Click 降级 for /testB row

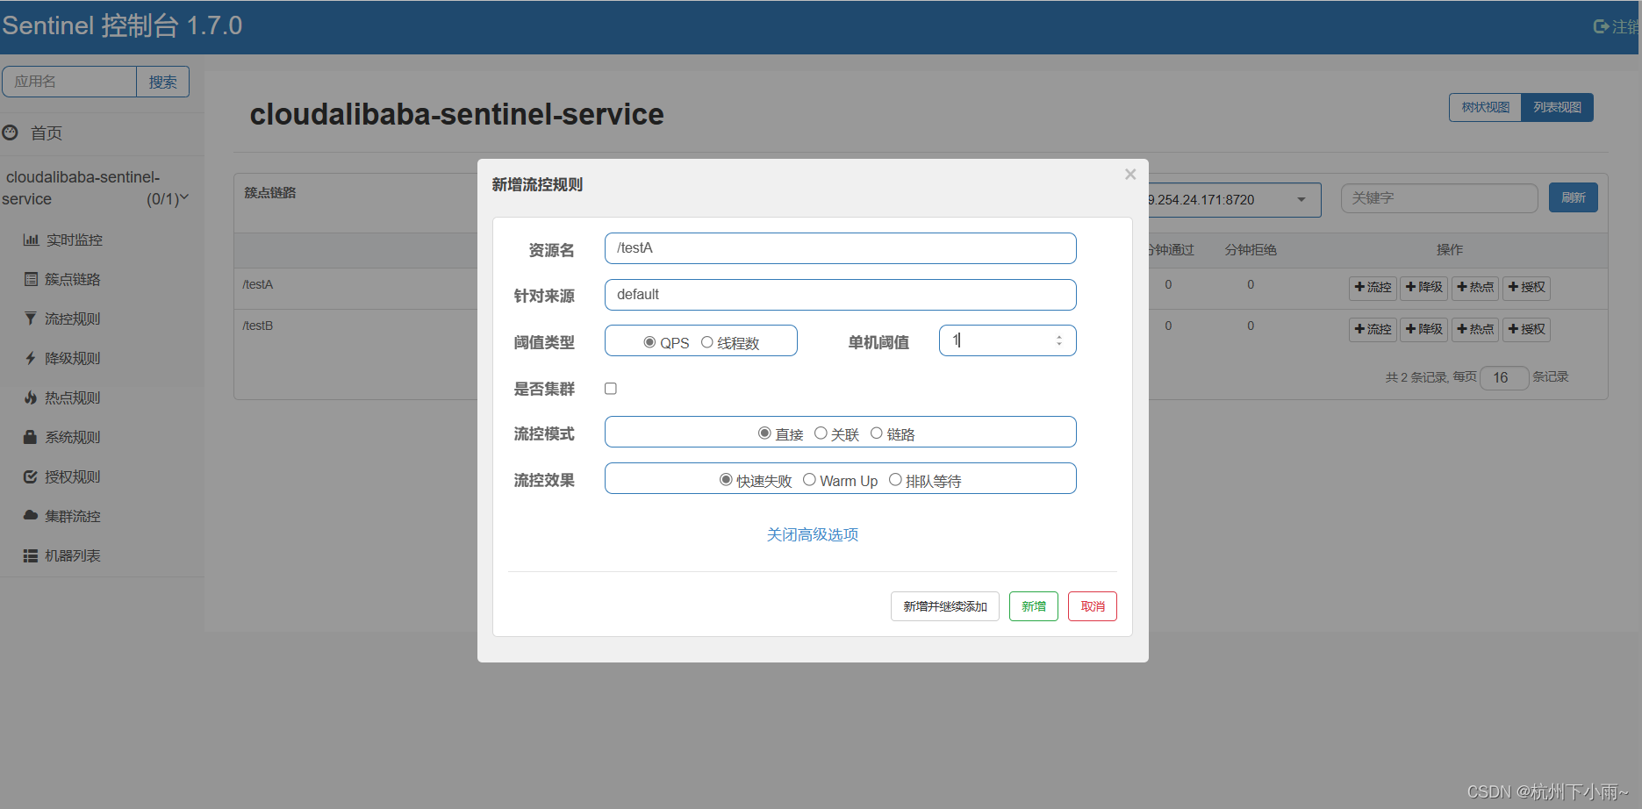[1423, 329]
